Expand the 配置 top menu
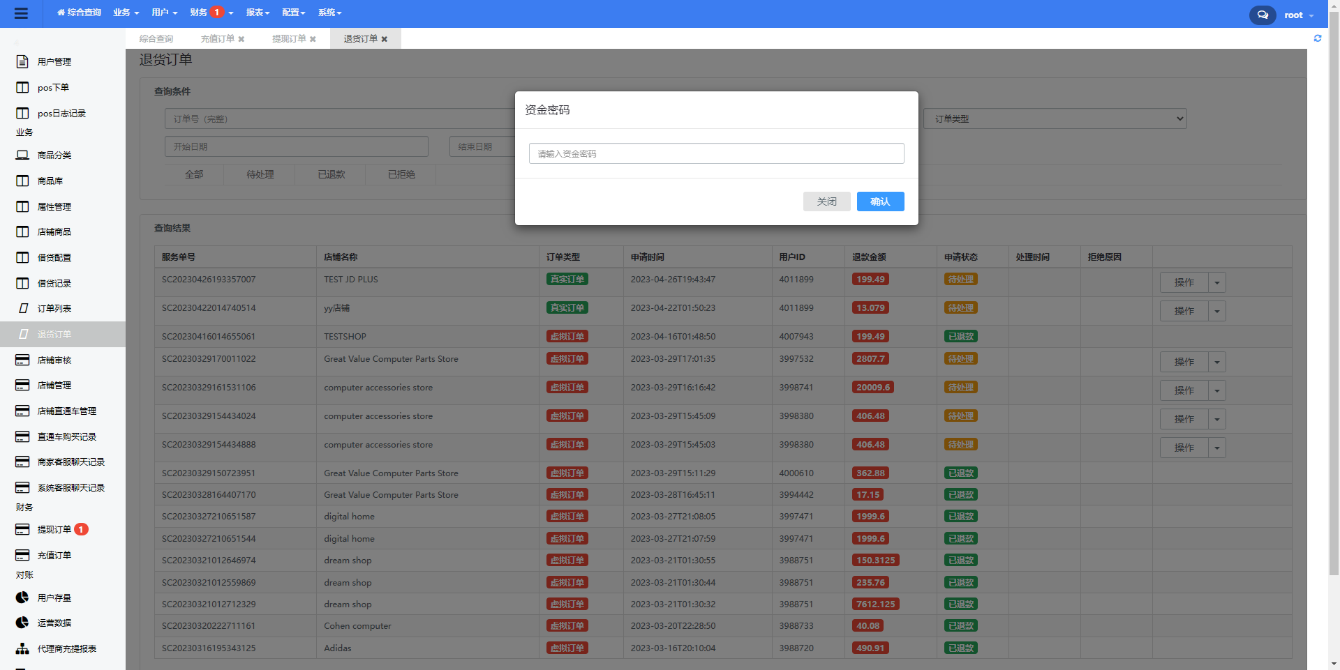Viewport: 1340px width, 670px height. point(294,13)
